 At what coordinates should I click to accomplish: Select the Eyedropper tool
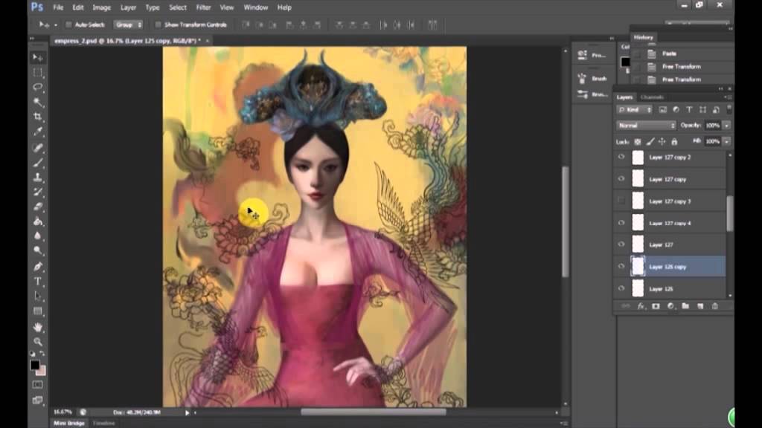[x=38, y=132]
